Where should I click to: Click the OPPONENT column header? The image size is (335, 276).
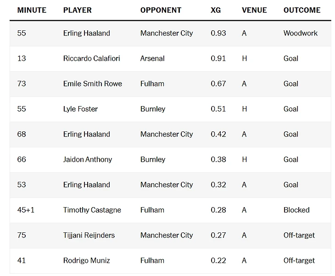click(161, 10)
